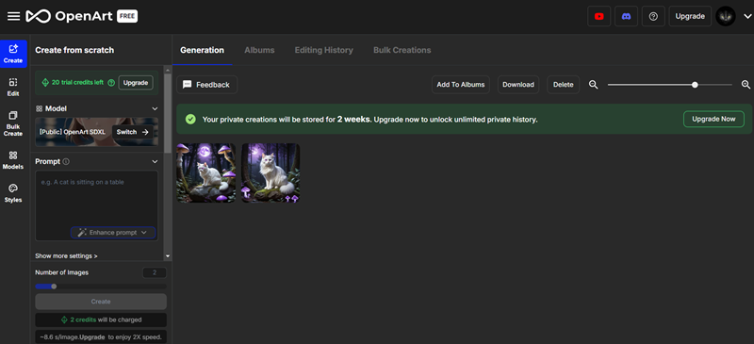The width and height of the screenshot is (754, 344).
Task: Expand the account dropdown chevron
Action: 746,16
